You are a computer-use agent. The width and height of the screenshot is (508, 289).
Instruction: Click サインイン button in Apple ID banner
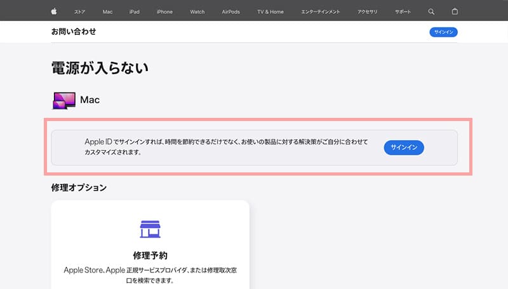coord(404,148)
